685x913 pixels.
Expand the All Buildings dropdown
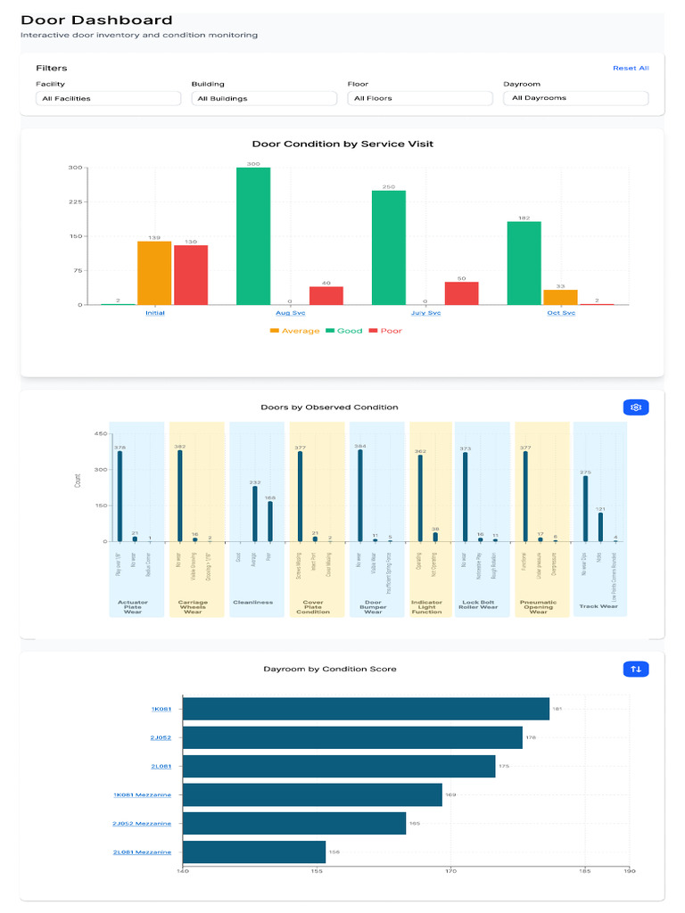point(264,98)
